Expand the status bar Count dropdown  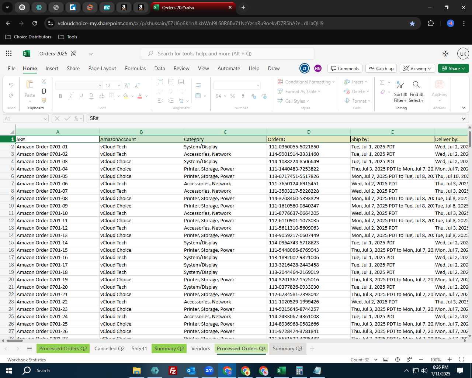(x=376, y=360)
